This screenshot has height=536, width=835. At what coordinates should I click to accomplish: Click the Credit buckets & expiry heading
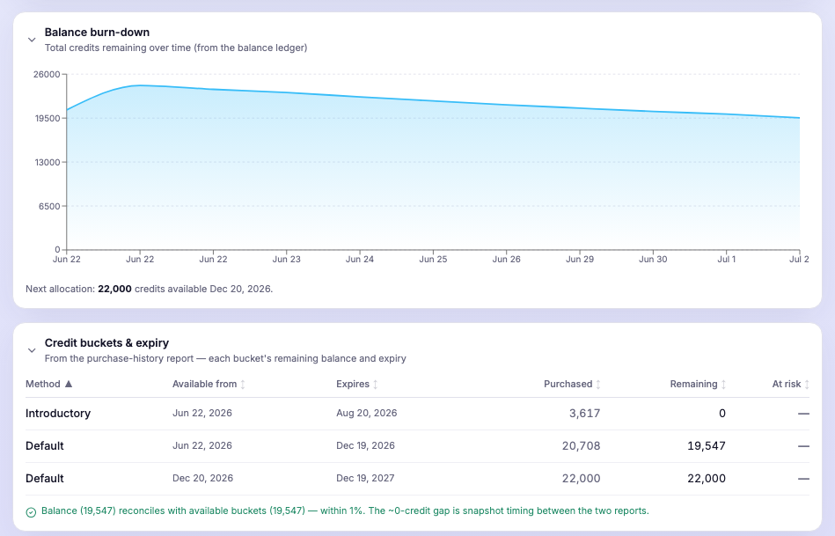coord(106,342)
